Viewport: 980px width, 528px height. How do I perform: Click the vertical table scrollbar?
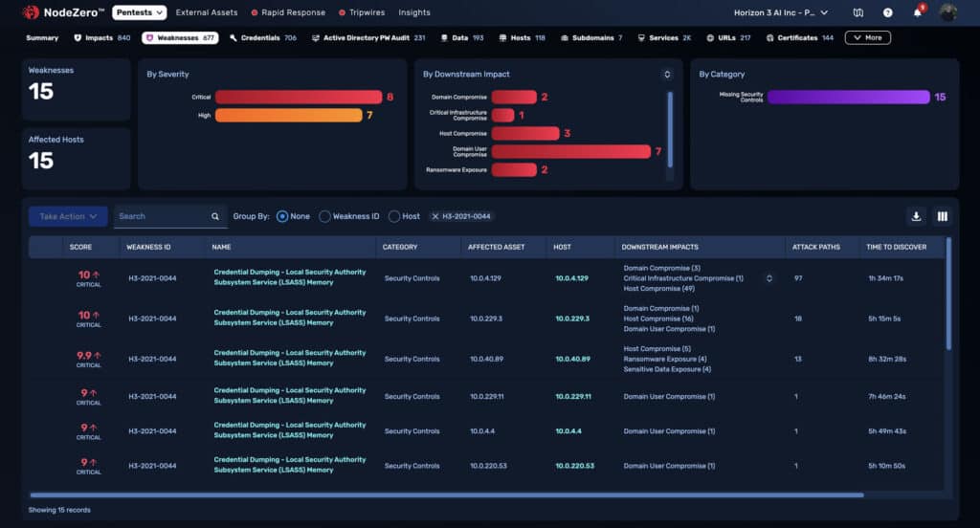coord(948,294)
